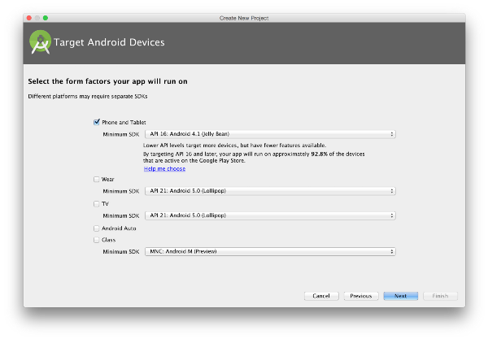Open the Glass Minimum SDK dropdown
Screen dimensions: 488x339
pos(270,251)
